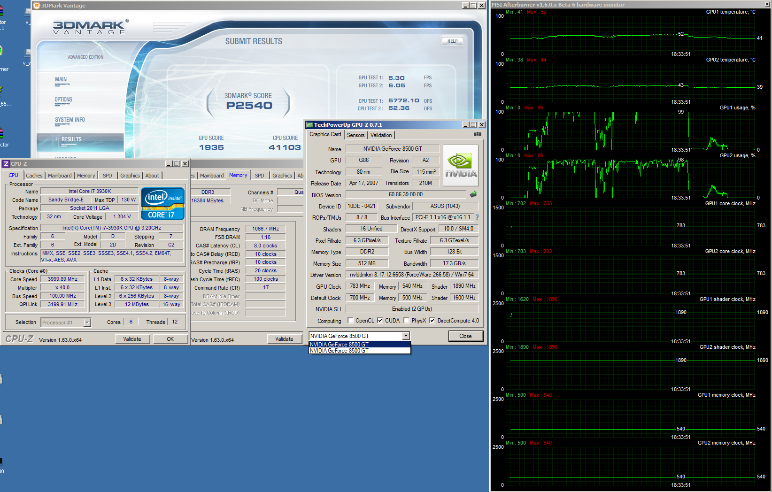Open the Graphics tab in front CPU-Z

click(x=130, y=176)
